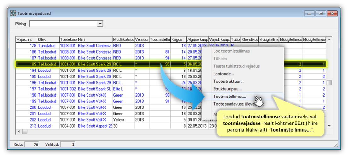Select Laotoode... in the context menu
Image resolution: width=348 pixels, height=157 pixels.
pyautogui.click(x=223, y=74)
